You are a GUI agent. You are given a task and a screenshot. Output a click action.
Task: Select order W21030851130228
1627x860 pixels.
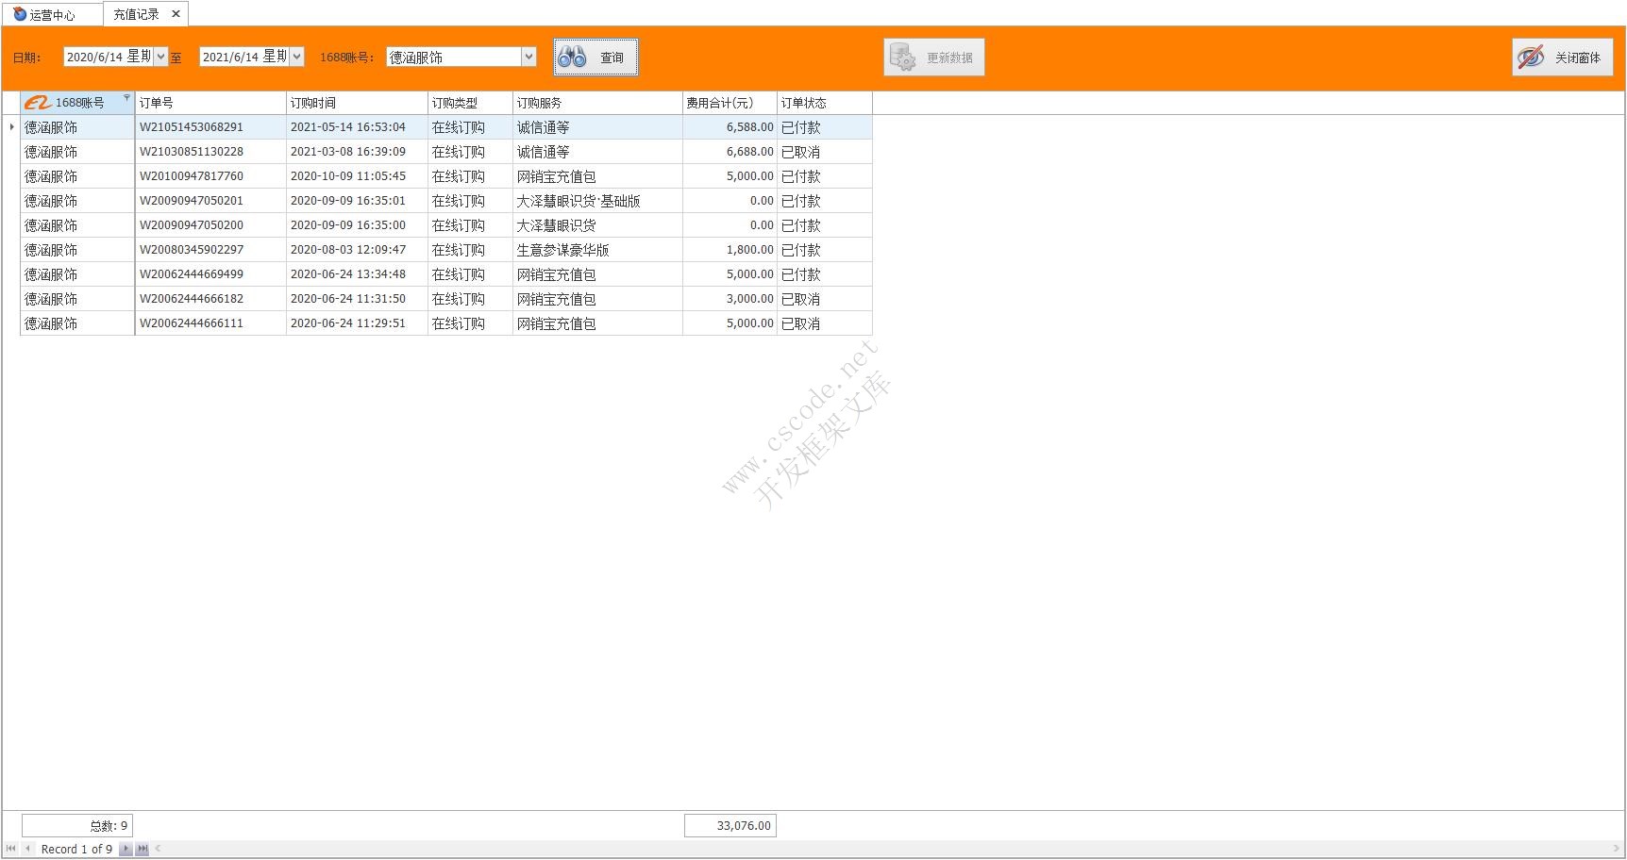pyautogui.click(x=210, y=152)
